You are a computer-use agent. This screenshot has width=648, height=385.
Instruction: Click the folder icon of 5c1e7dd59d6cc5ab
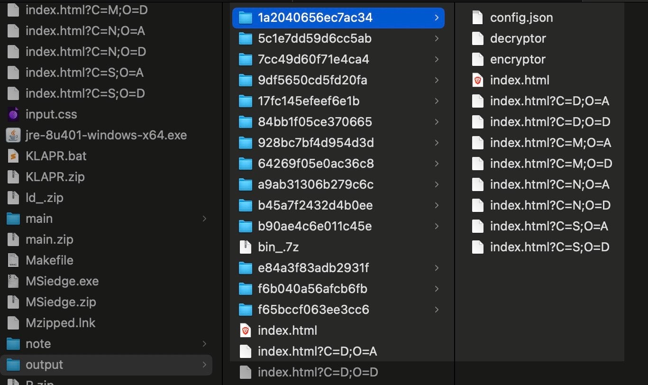[245, 38]
